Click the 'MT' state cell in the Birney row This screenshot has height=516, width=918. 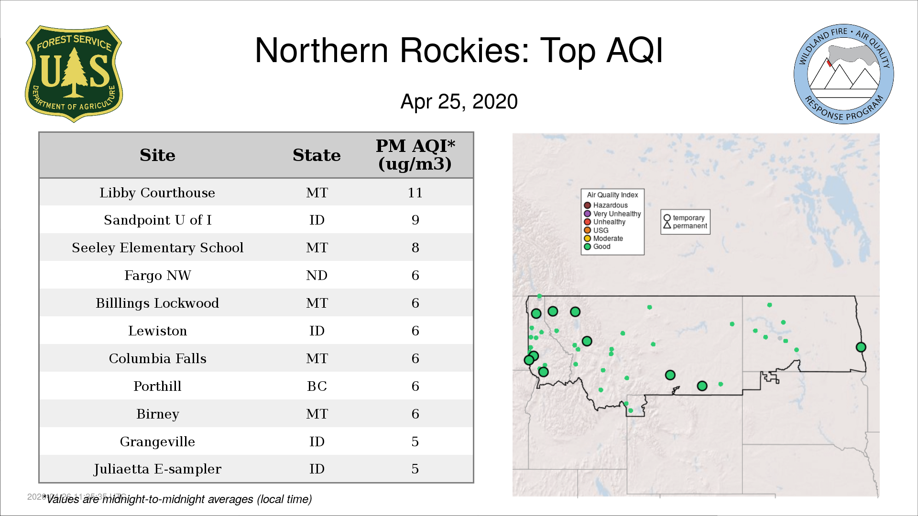click(x=317, y=414)
